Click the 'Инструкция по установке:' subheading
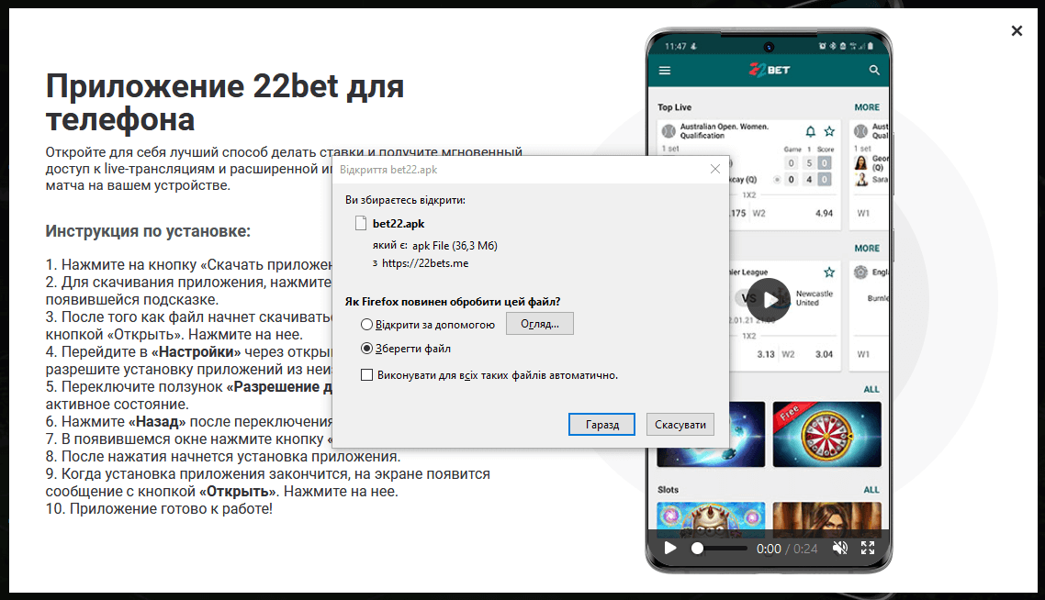 coord(148,231)
